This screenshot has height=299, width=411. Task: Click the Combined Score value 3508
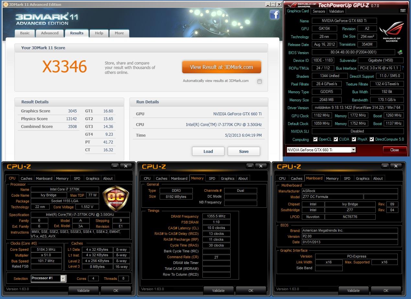(x=73, y=126)
